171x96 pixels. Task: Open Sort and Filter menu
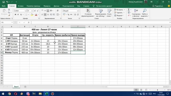pyautogui.click(x=136, y=13)
